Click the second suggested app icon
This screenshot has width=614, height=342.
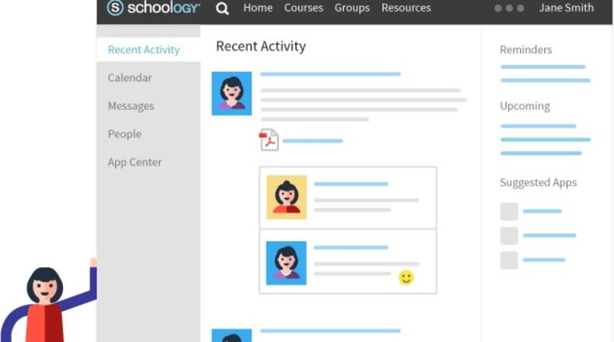point(509,236)
